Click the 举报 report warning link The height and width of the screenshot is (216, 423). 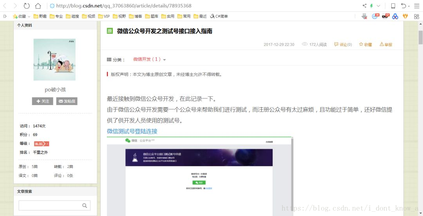[x=386, y=45]
